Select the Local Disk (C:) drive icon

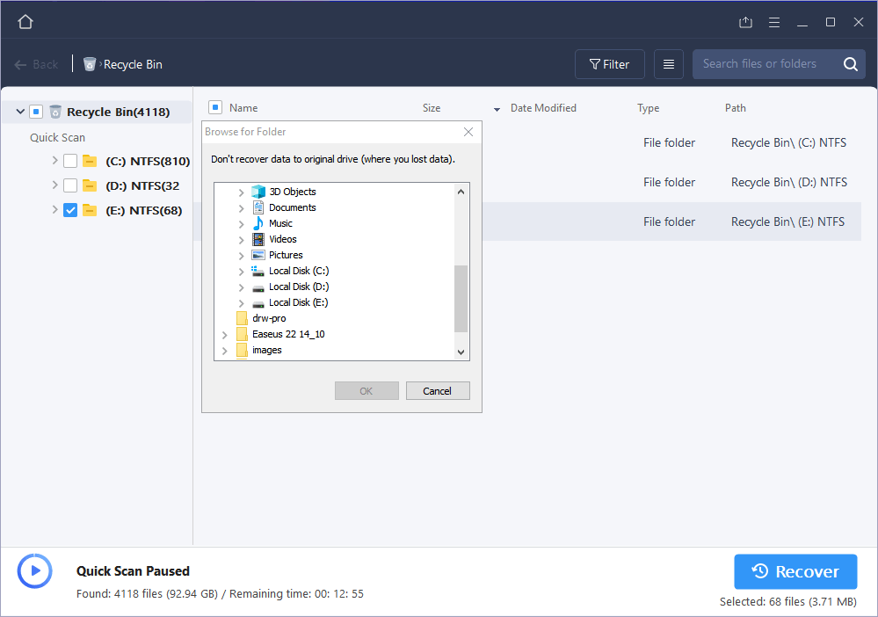[258, 271]
